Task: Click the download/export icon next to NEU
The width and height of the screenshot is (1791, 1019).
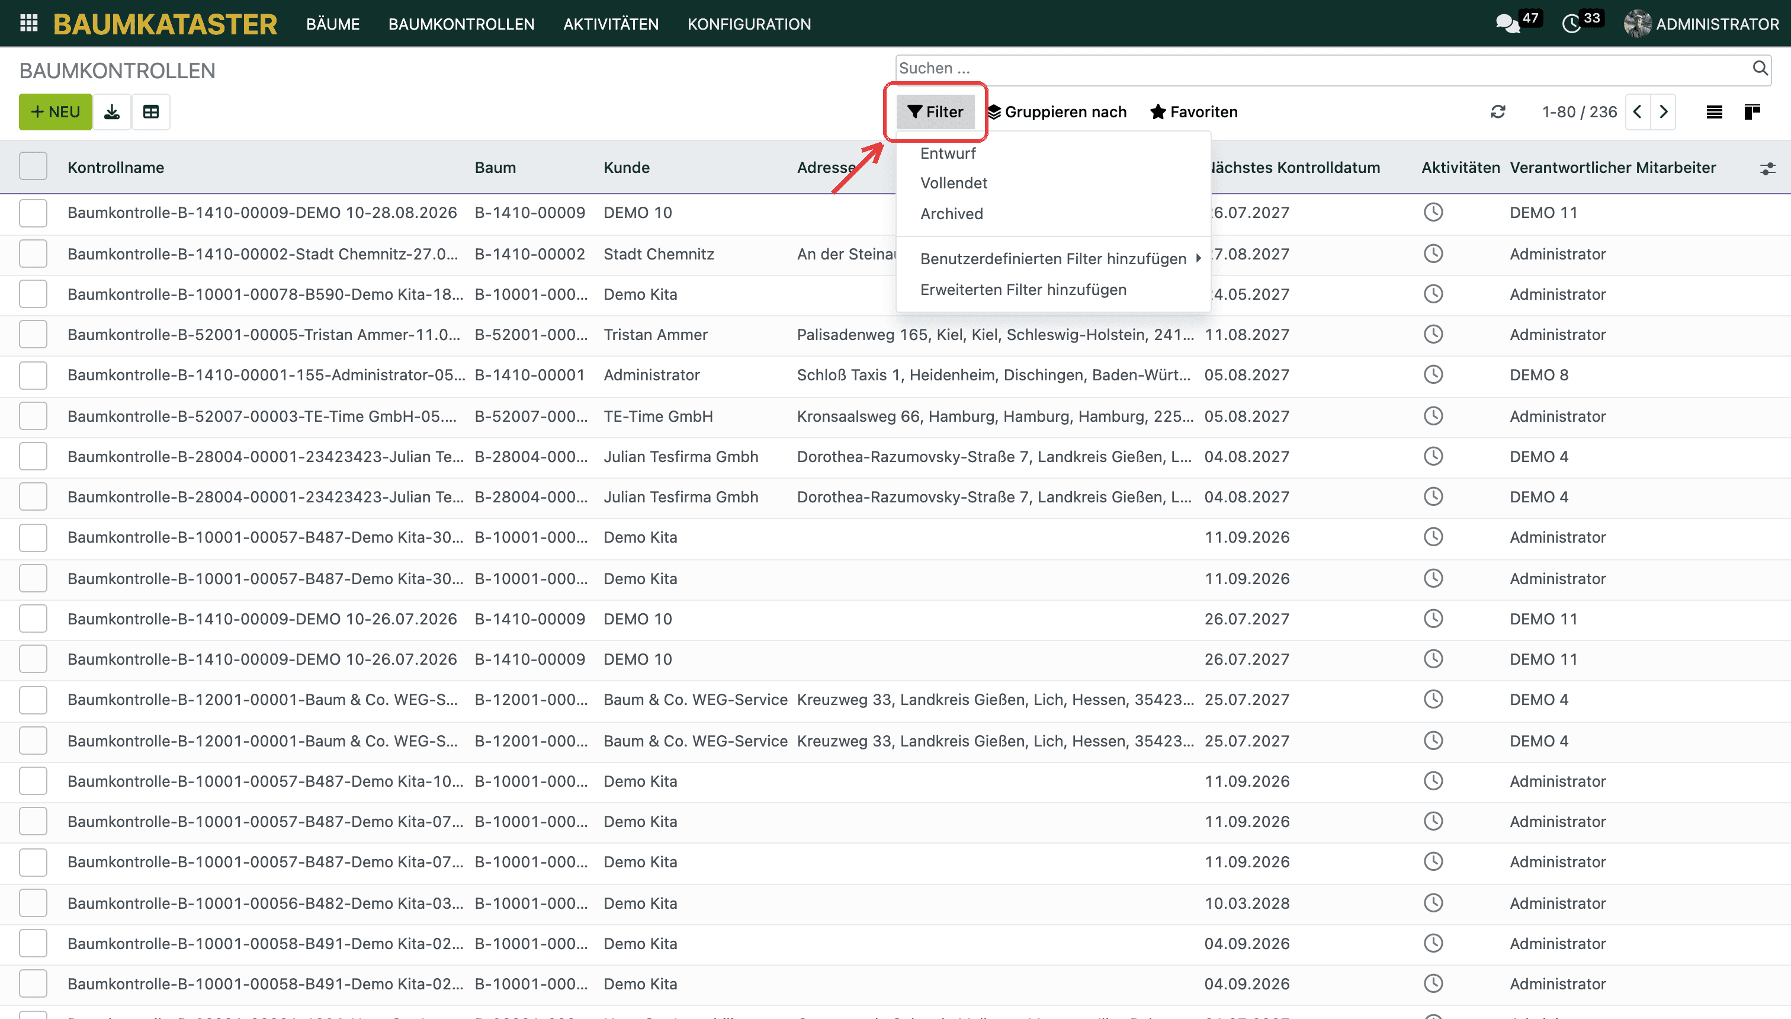Action: 112,112
